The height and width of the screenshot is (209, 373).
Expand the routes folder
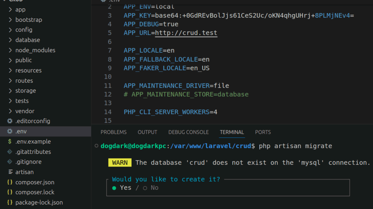[x=24, y=81]
